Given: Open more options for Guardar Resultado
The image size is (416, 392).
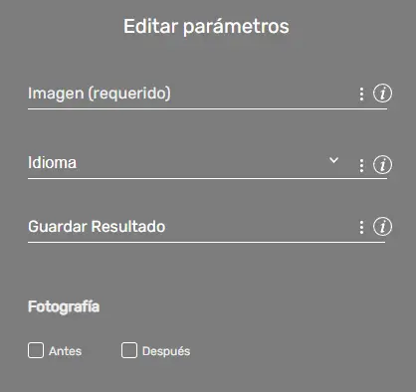Looking at the screenshot, I should [x=361, y=227].
